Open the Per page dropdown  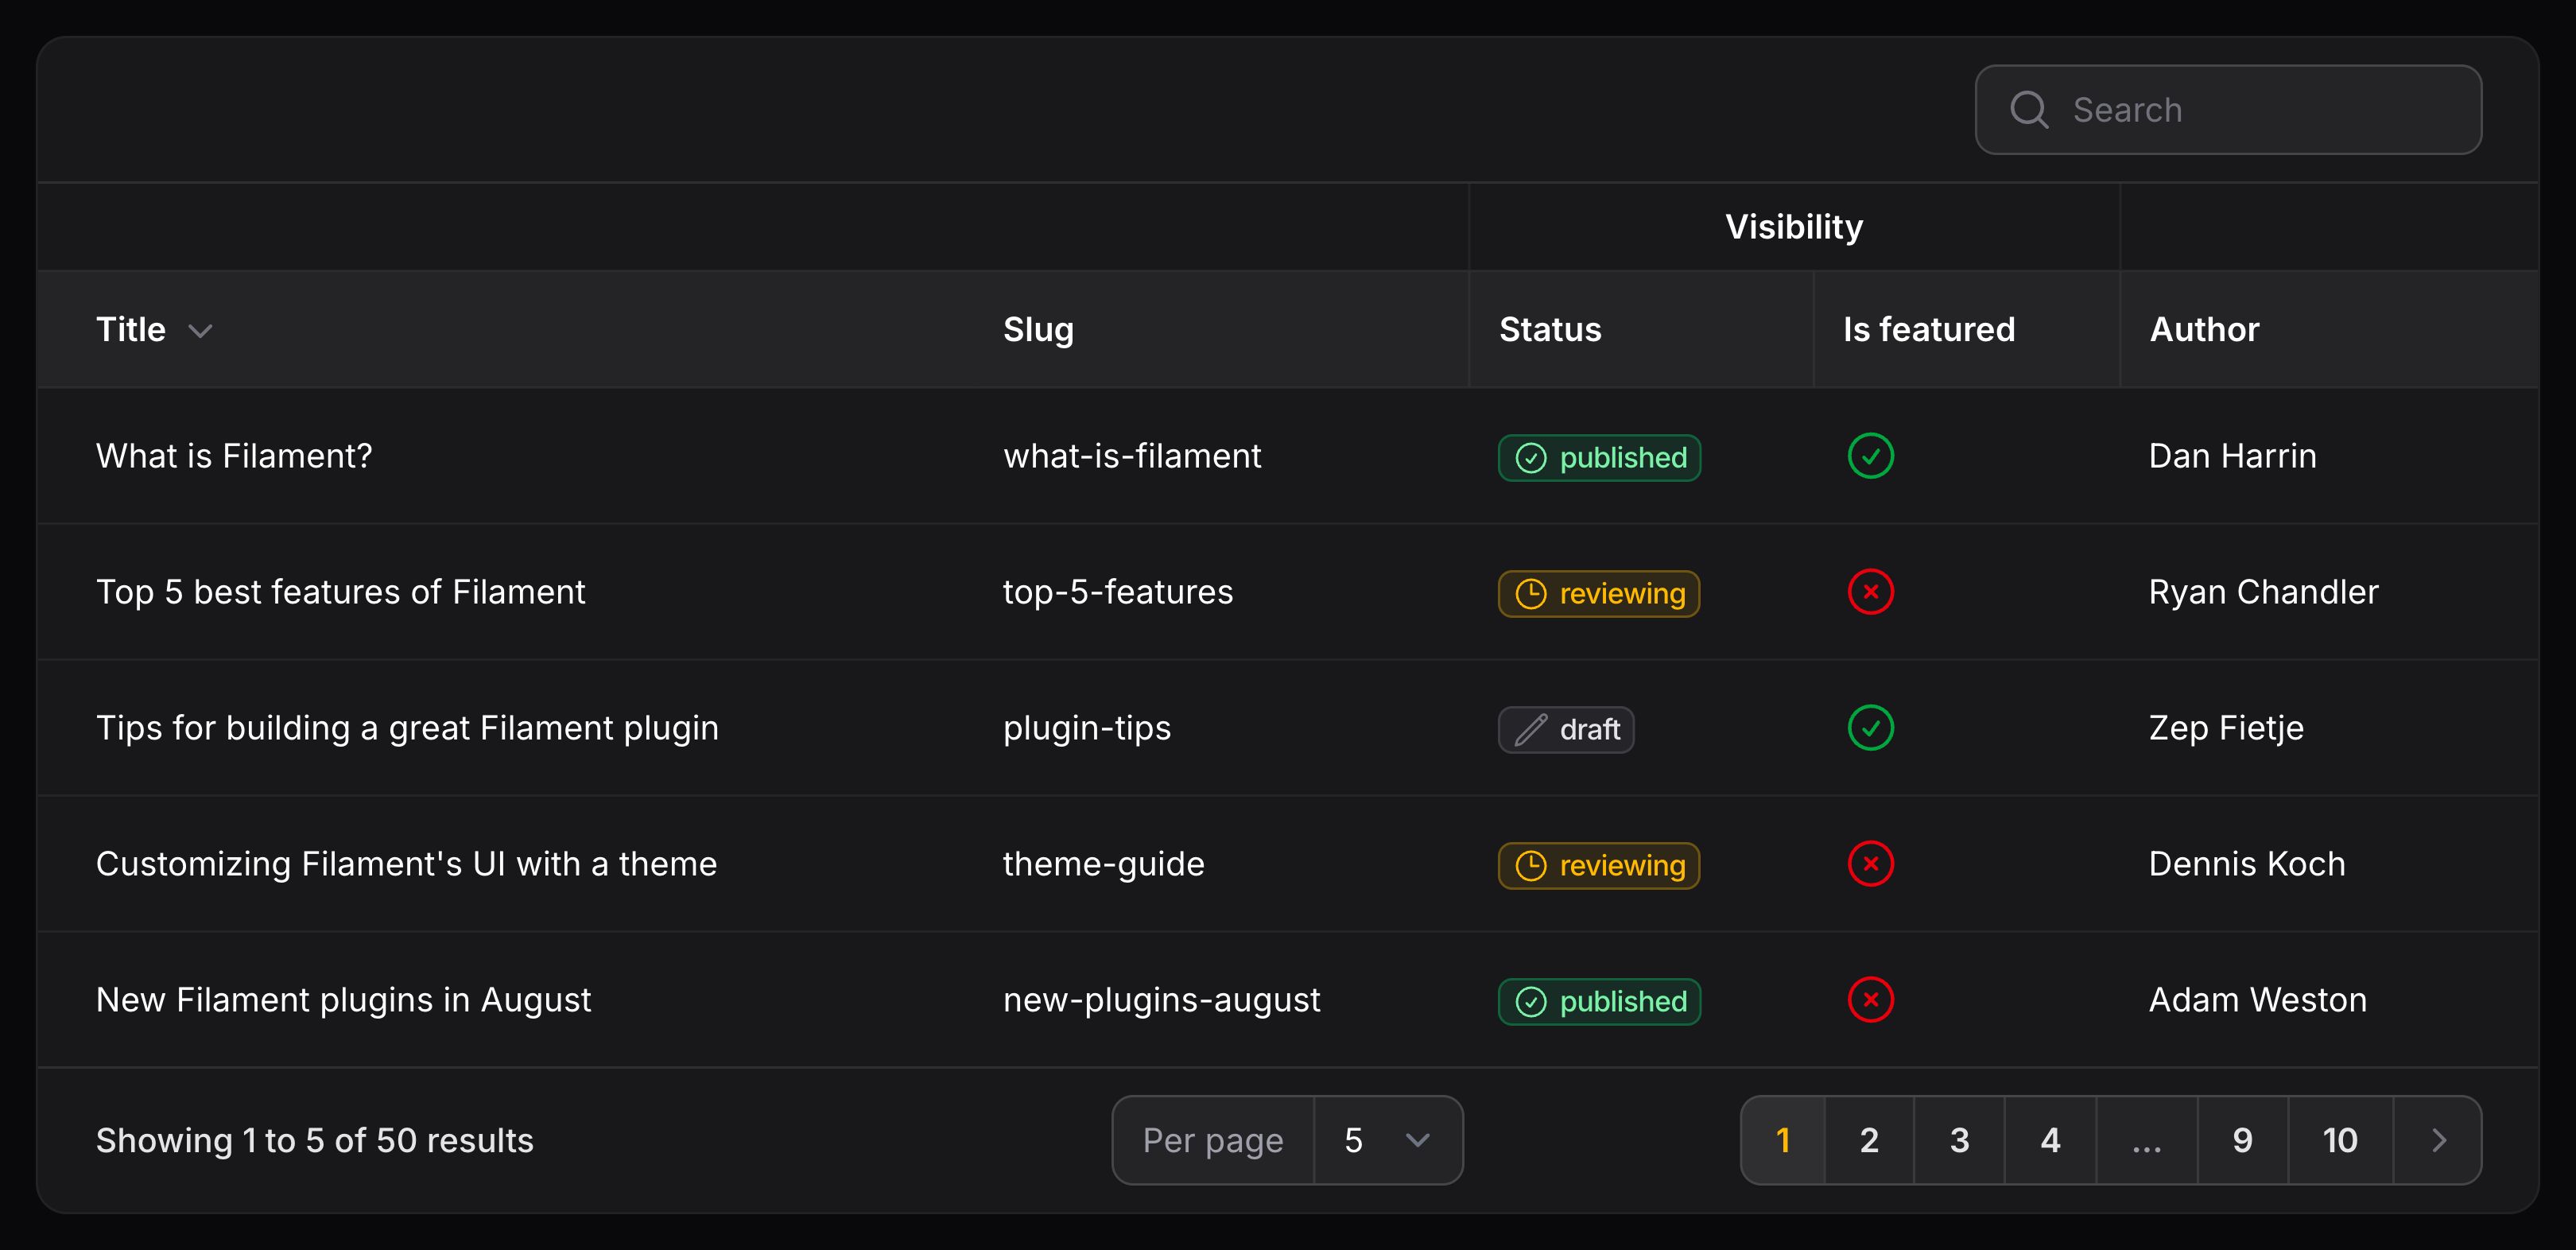tap(1387, 1141)
